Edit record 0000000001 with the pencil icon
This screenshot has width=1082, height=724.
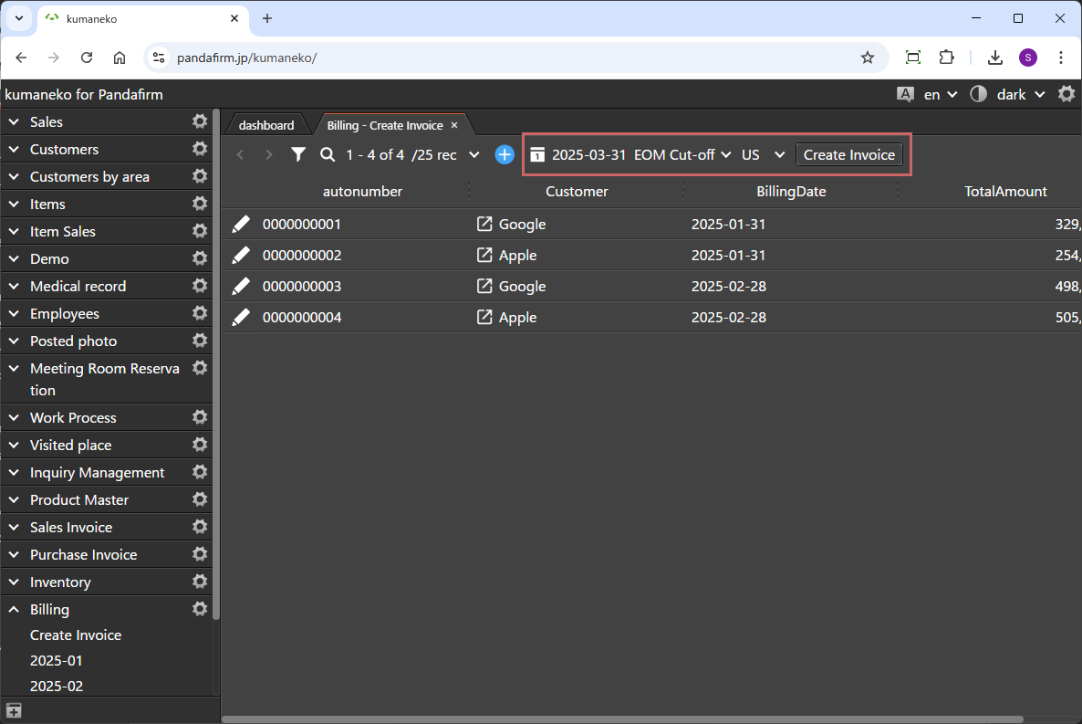click(x=240, y=225)
